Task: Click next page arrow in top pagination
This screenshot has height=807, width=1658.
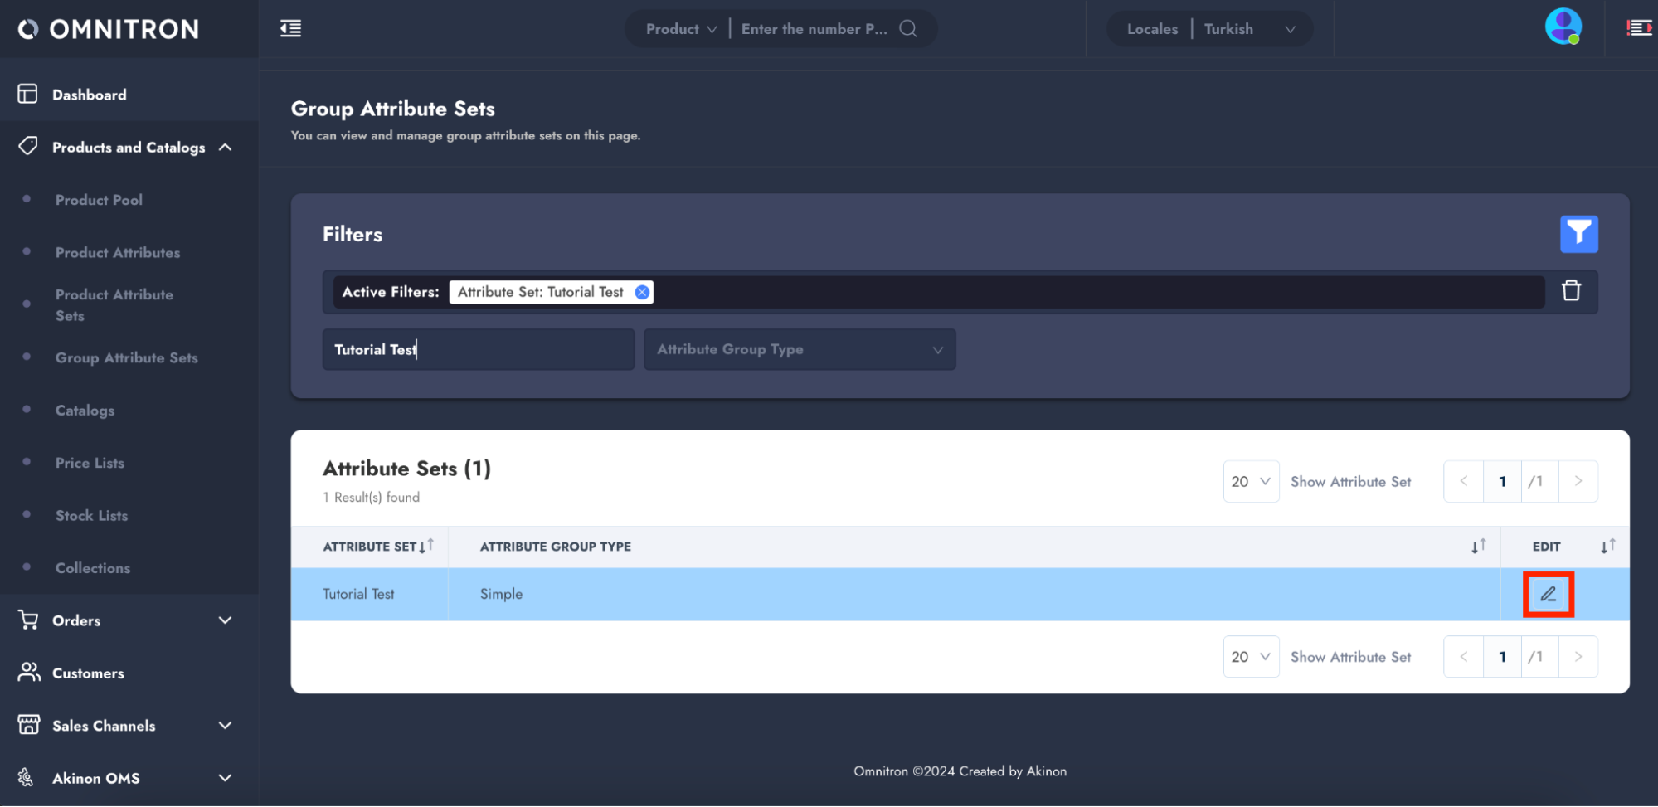Action: (1578, 481)
